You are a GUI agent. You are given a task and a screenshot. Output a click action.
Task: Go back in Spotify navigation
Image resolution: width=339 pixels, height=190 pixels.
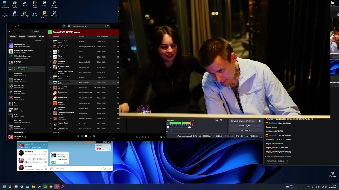pyautogui.click(x=15, y=26)
